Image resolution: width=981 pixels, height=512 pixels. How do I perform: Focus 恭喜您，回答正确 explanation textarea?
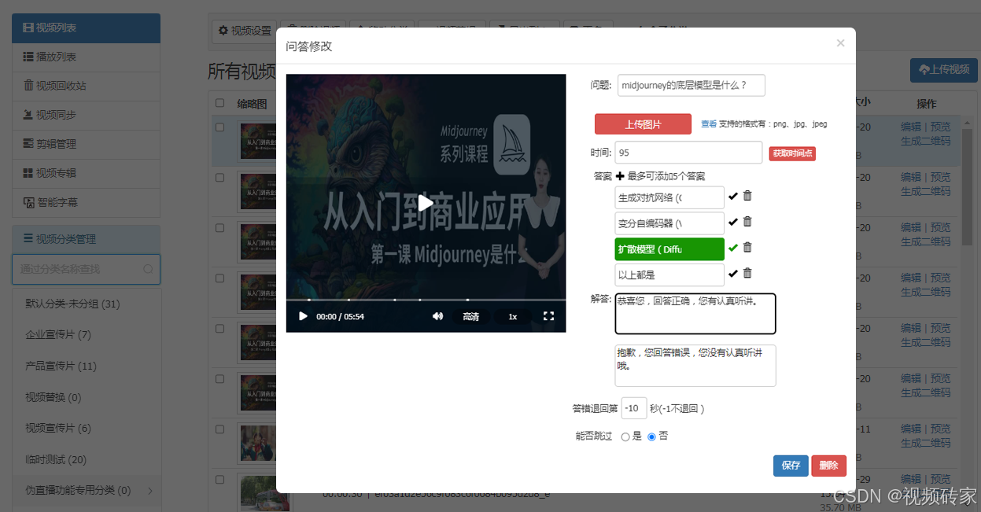tap(695, 314)
